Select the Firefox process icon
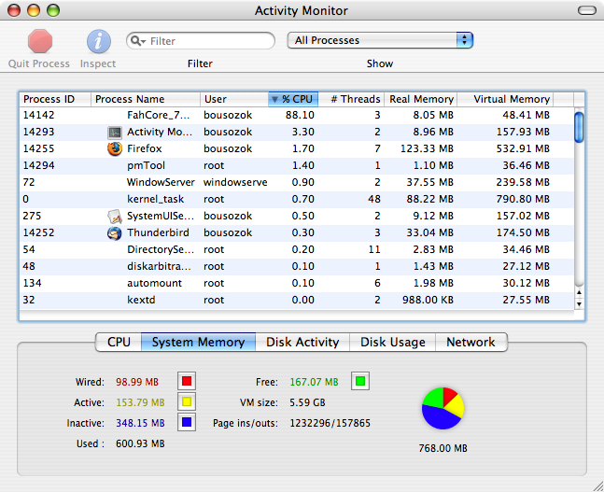The height and width of the screenshot is (492, 604). (115, 148)
